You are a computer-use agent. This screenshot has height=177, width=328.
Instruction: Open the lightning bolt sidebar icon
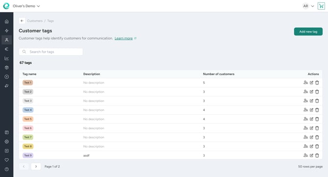tap(7, 31)
